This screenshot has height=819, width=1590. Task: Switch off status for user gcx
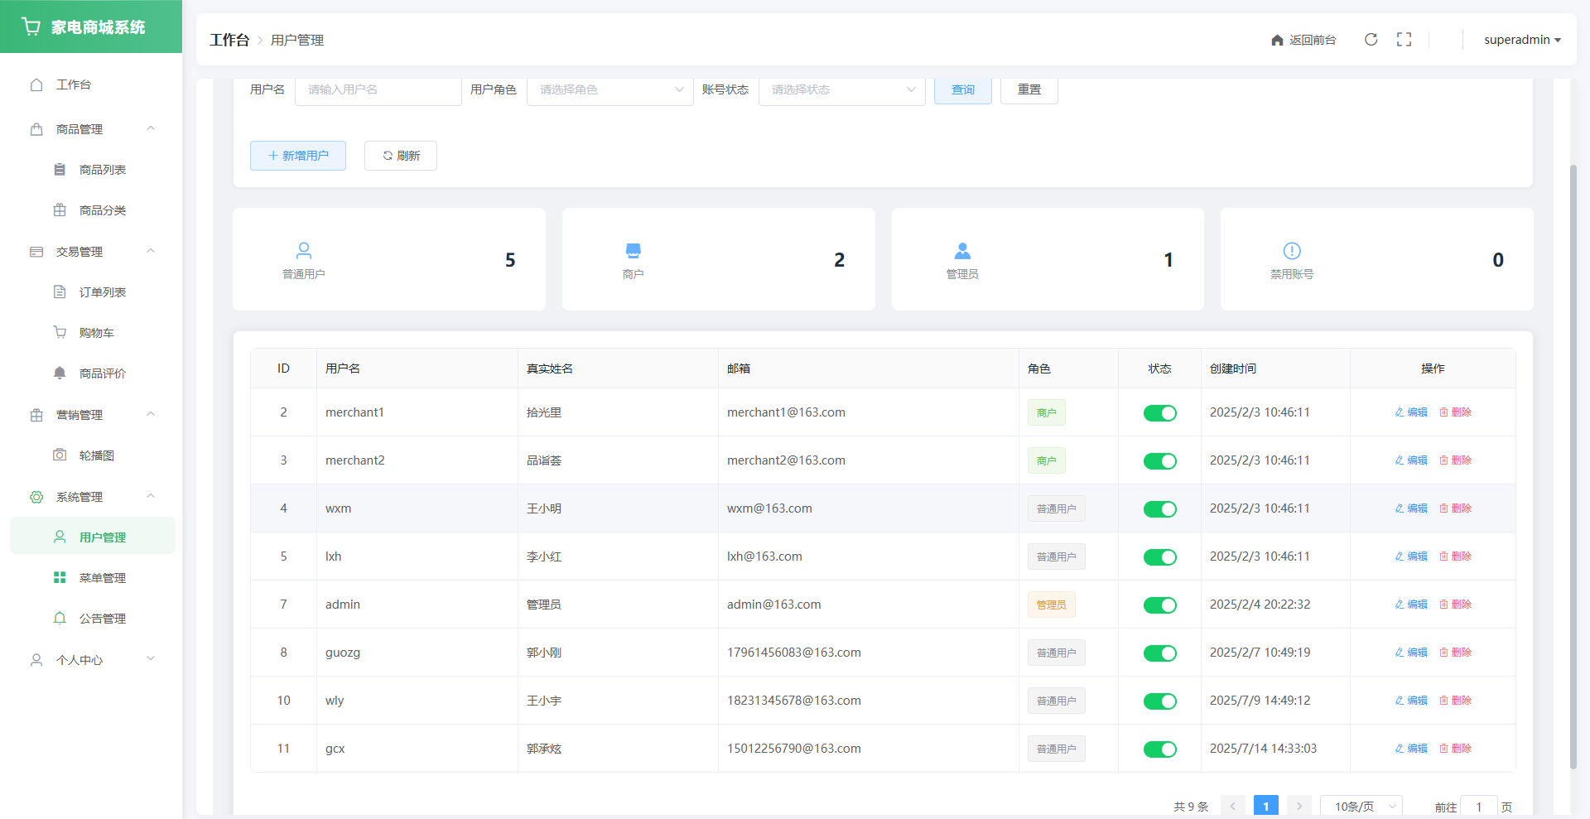point(1159,749)
